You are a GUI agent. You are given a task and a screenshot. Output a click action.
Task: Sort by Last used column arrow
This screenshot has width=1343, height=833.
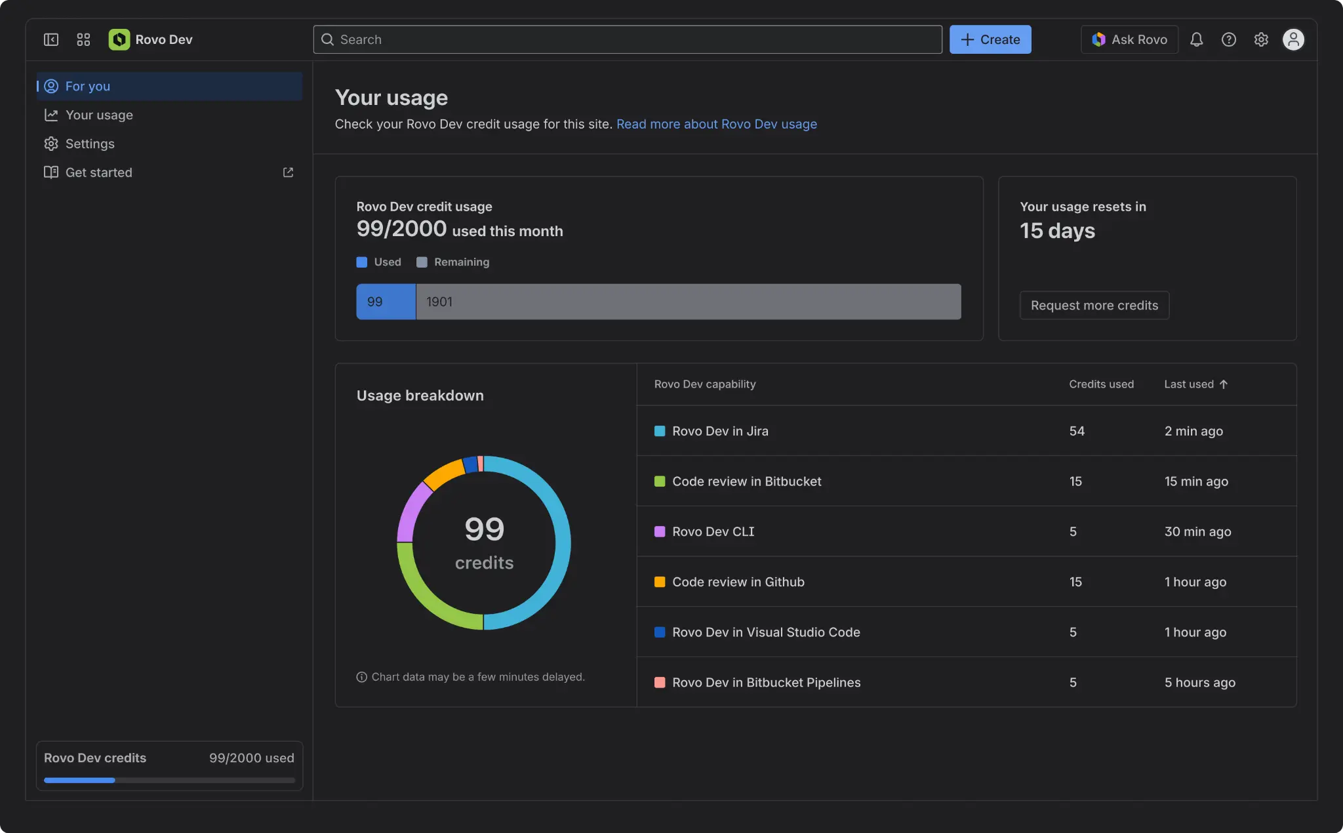point(1224,384)
